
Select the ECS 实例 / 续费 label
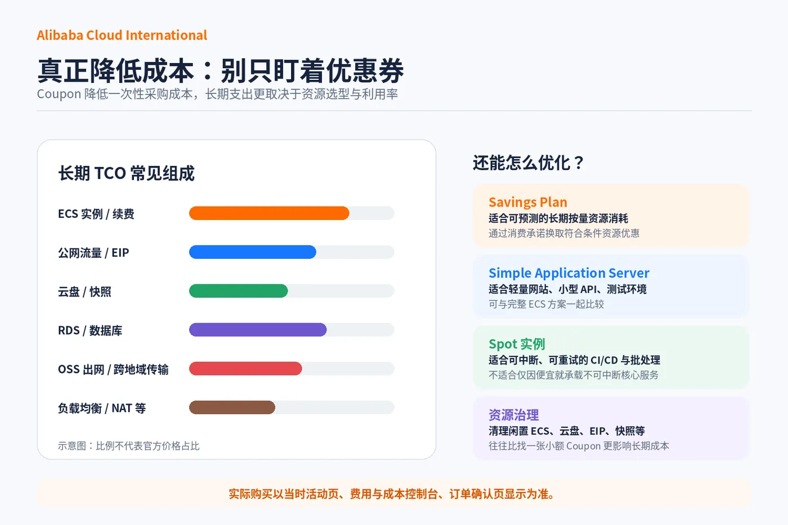[x=96, y=214]
